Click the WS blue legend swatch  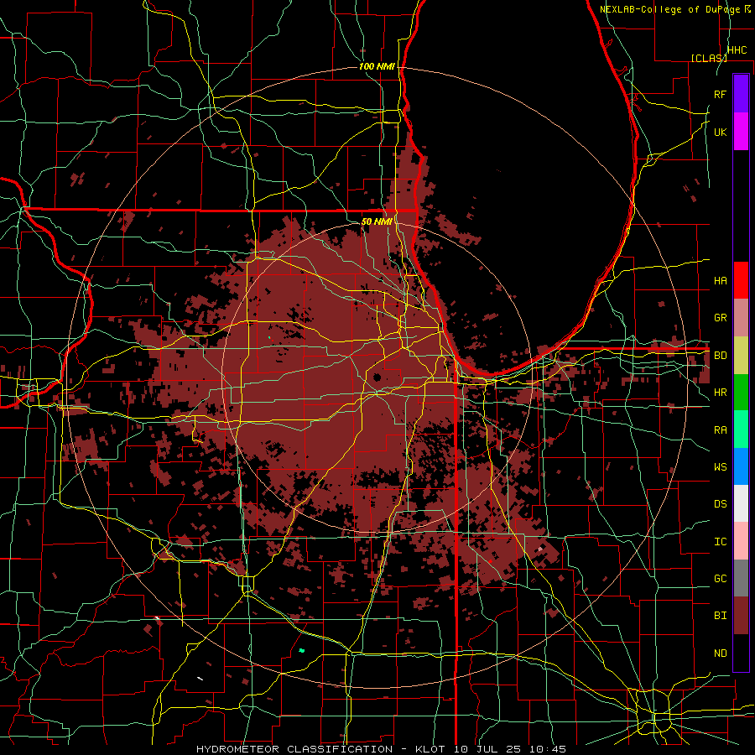[x=741, y=466]
